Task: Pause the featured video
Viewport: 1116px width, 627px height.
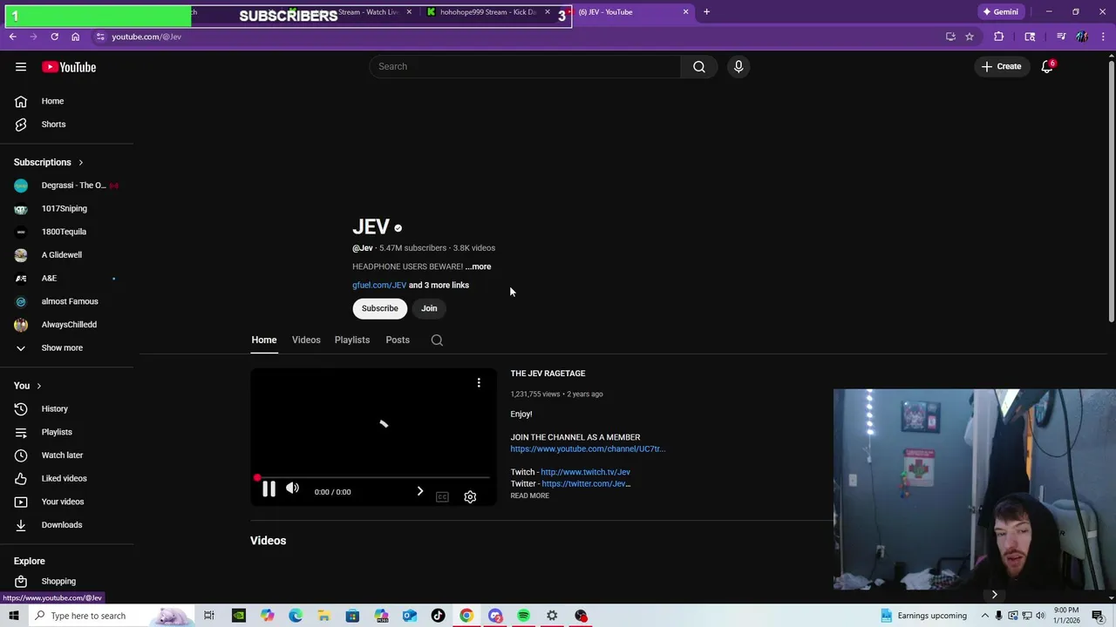Action: [269, 489]
